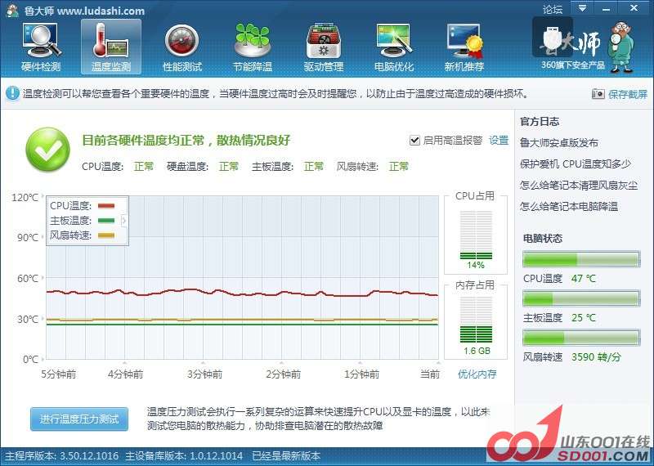Screen dimensions: 654x466
Task: Click the 120℃ y-axis label
Action: point(25,197)
